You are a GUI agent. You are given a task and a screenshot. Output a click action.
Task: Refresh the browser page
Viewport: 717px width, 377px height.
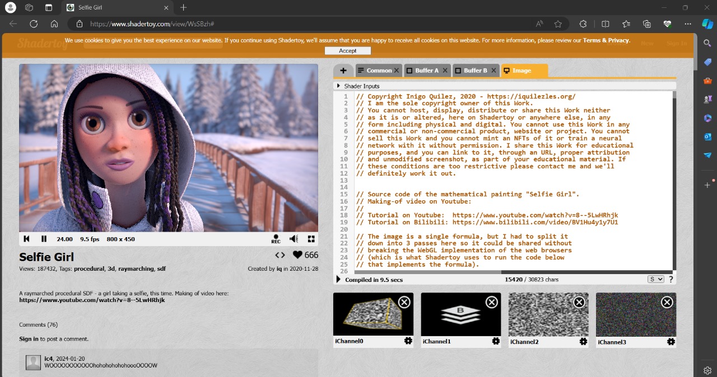pos(34,24)
